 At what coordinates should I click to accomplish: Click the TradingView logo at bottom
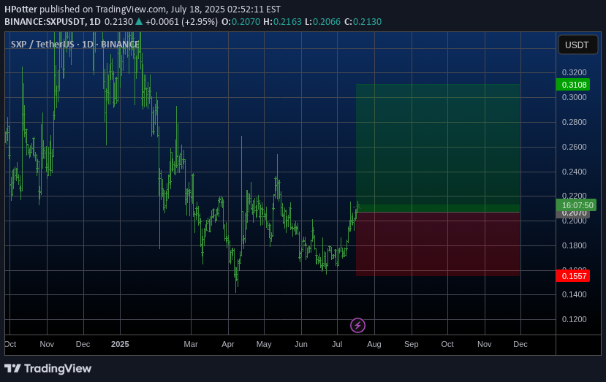point(48,368)
